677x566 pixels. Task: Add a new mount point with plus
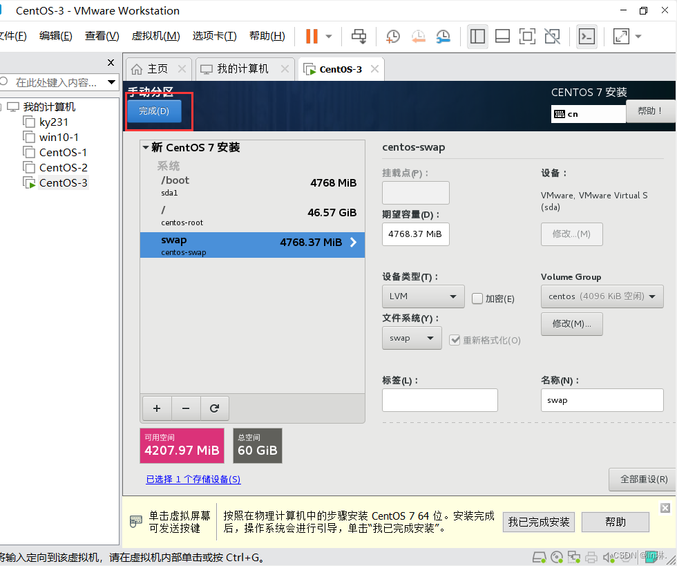pos(157,408)
